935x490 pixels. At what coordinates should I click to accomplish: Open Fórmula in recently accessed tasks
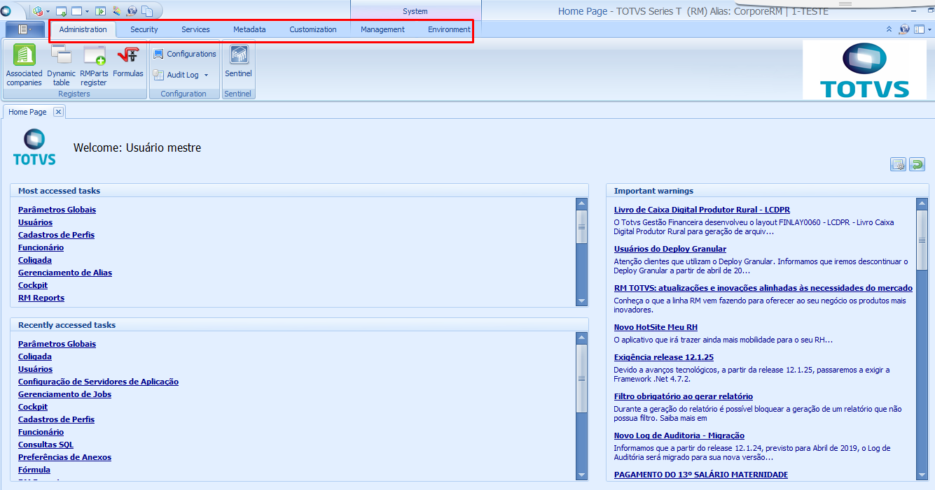pos(34,470)
